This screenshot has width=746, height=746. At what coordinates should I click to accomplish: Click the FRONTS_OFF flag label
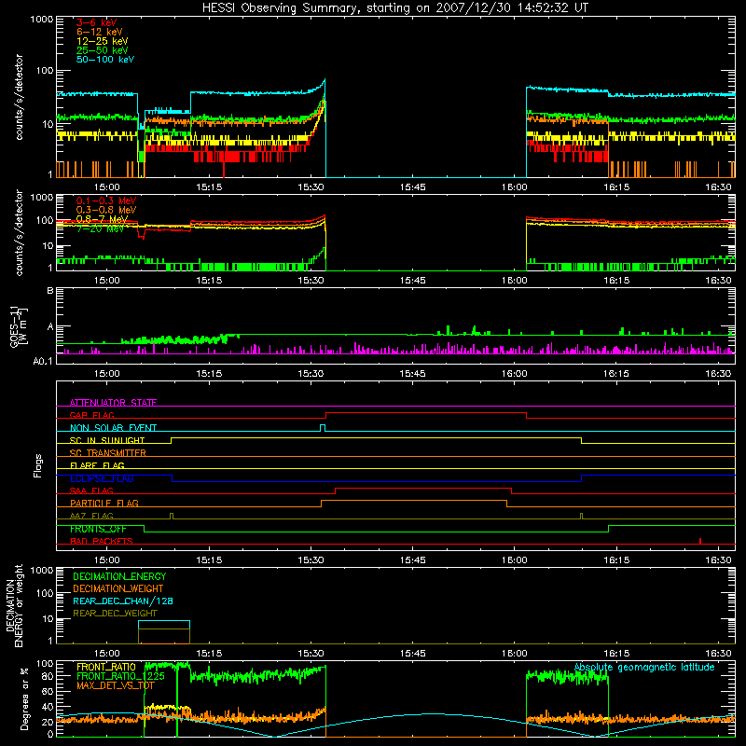point(98,529)
